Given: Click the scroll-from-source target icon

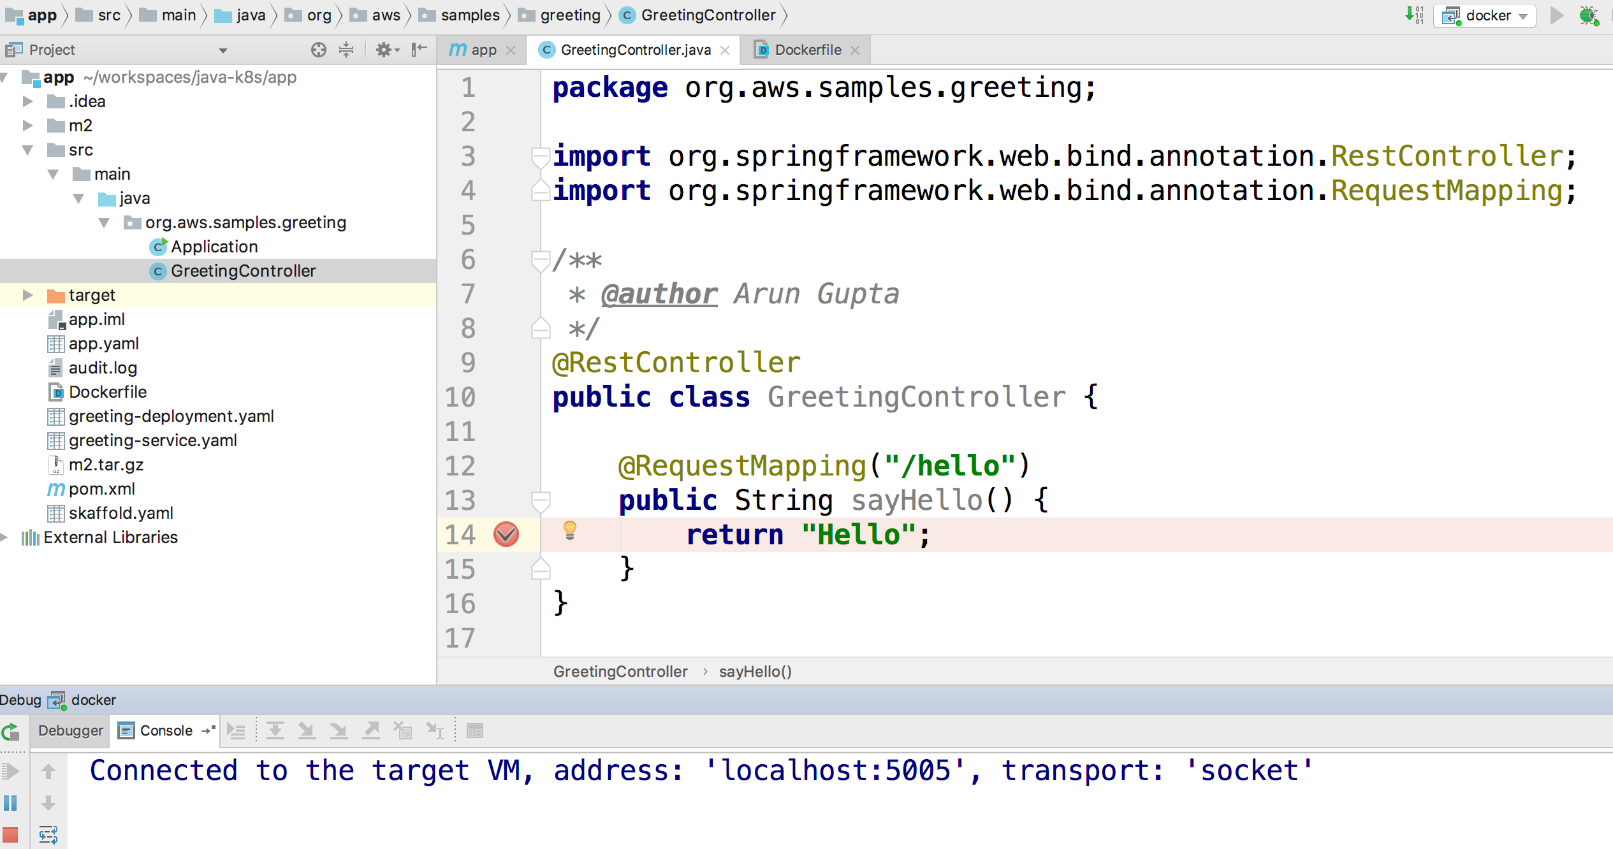Looking at the screenshot, I should tap(319, 50).
